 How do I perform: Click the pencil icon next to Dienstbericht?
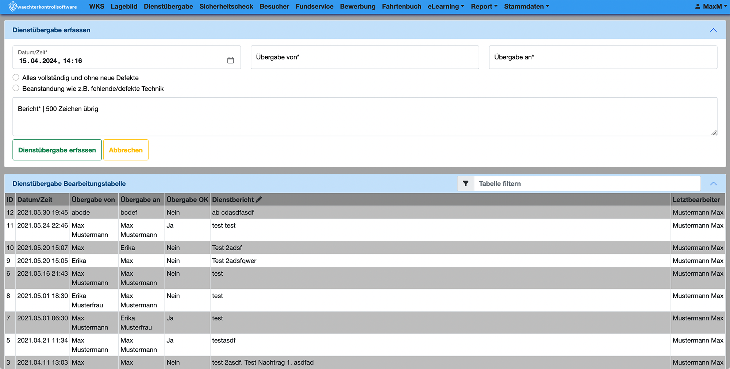point(259,199)
